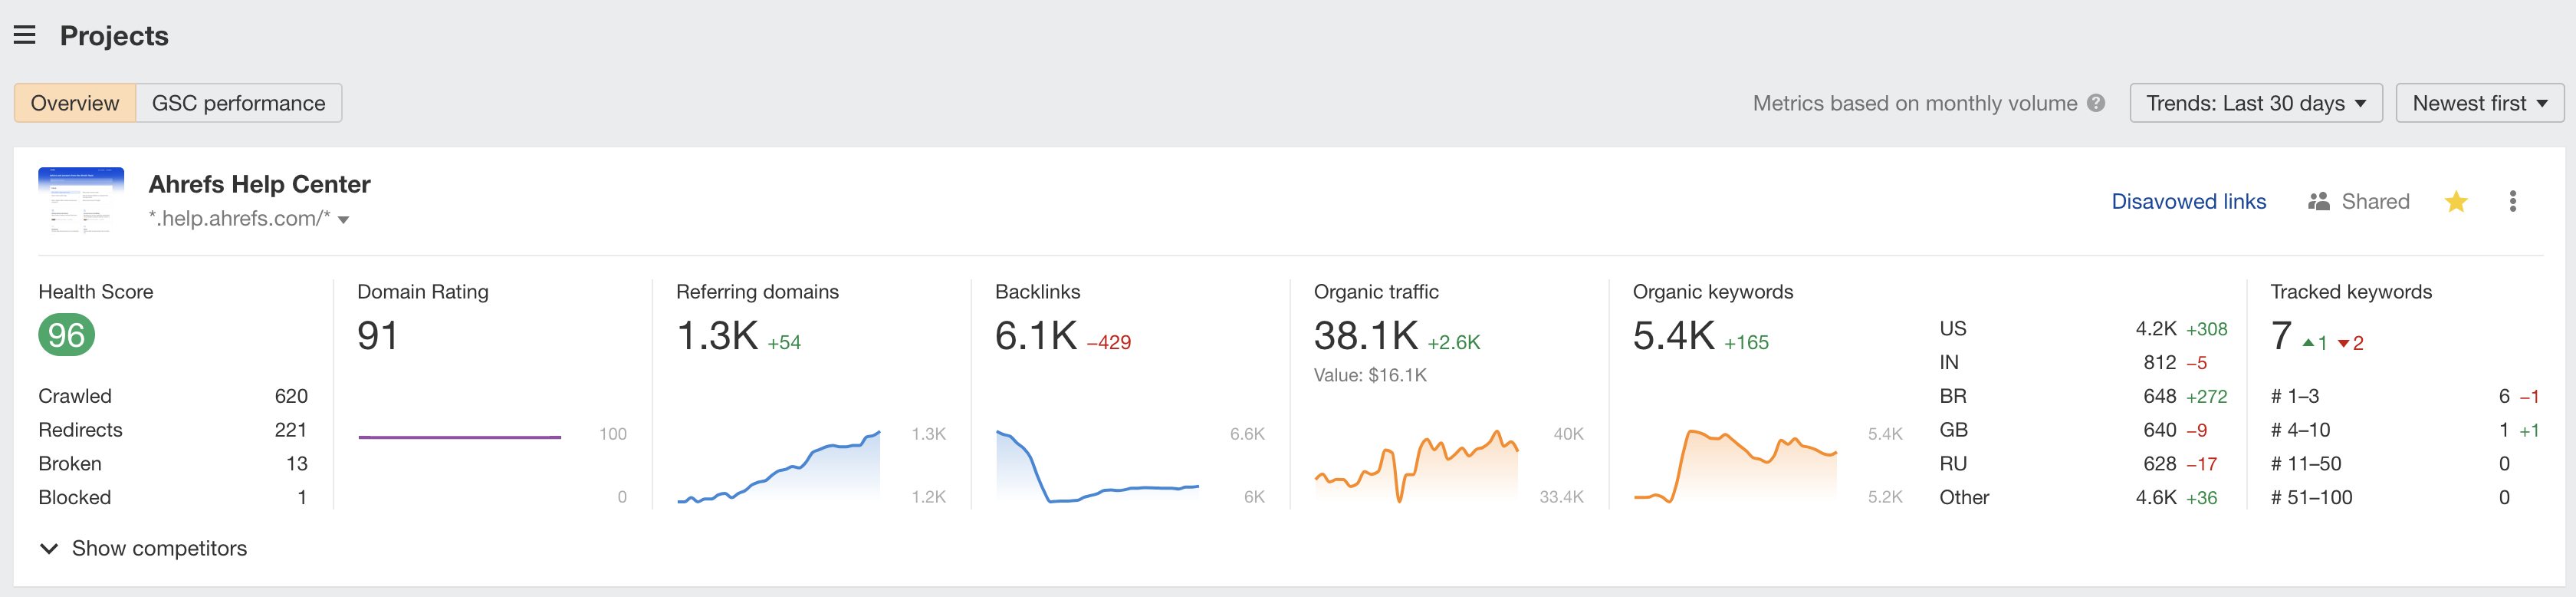Open the Broken pages count 13
The image size is (2576, 597).
click(296, 463)
